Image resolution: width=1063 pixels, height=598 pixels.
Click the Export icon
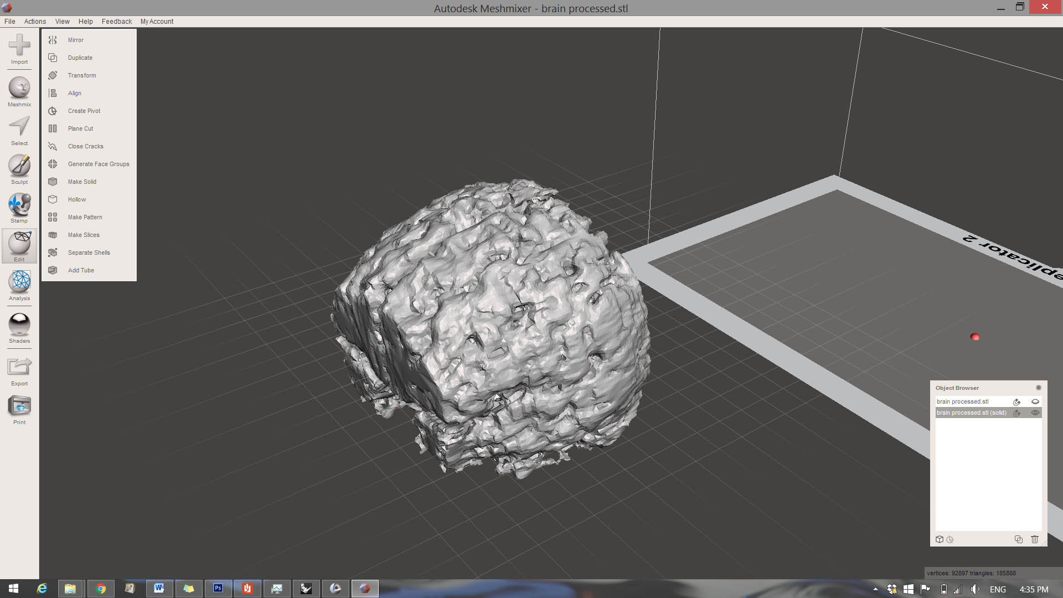19,371
